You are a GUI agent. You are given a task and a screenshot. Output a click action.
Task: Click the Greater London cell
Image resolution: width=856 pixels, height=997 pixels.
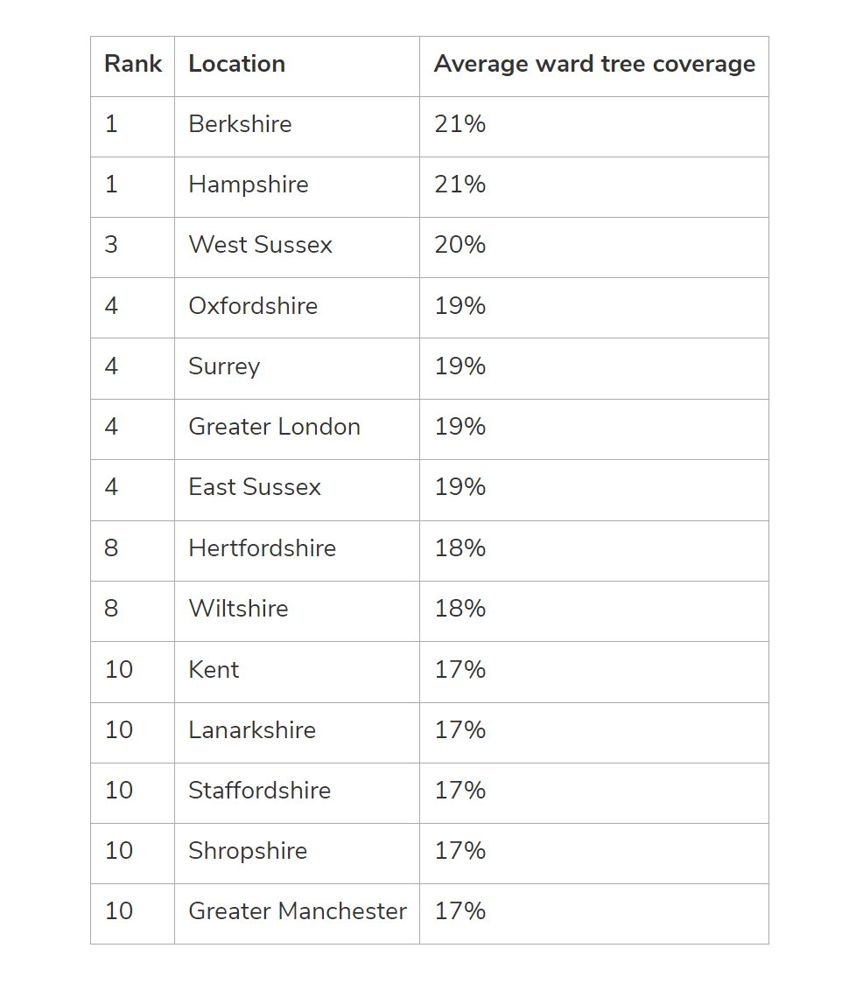[274, 427]
